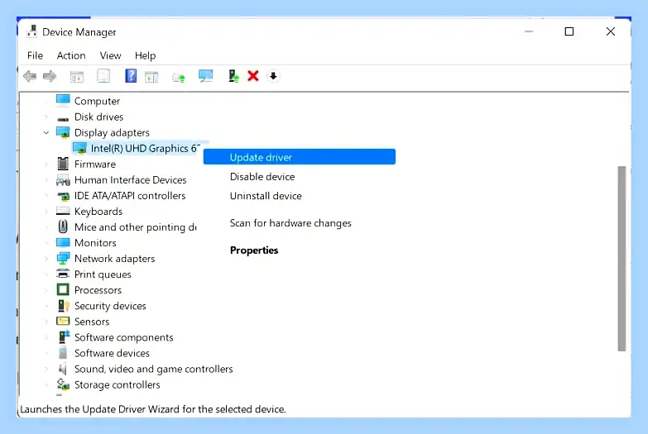Click the black down-arrow Disable device icon
This screenshot has width=648, height=434.
(273, 76)
